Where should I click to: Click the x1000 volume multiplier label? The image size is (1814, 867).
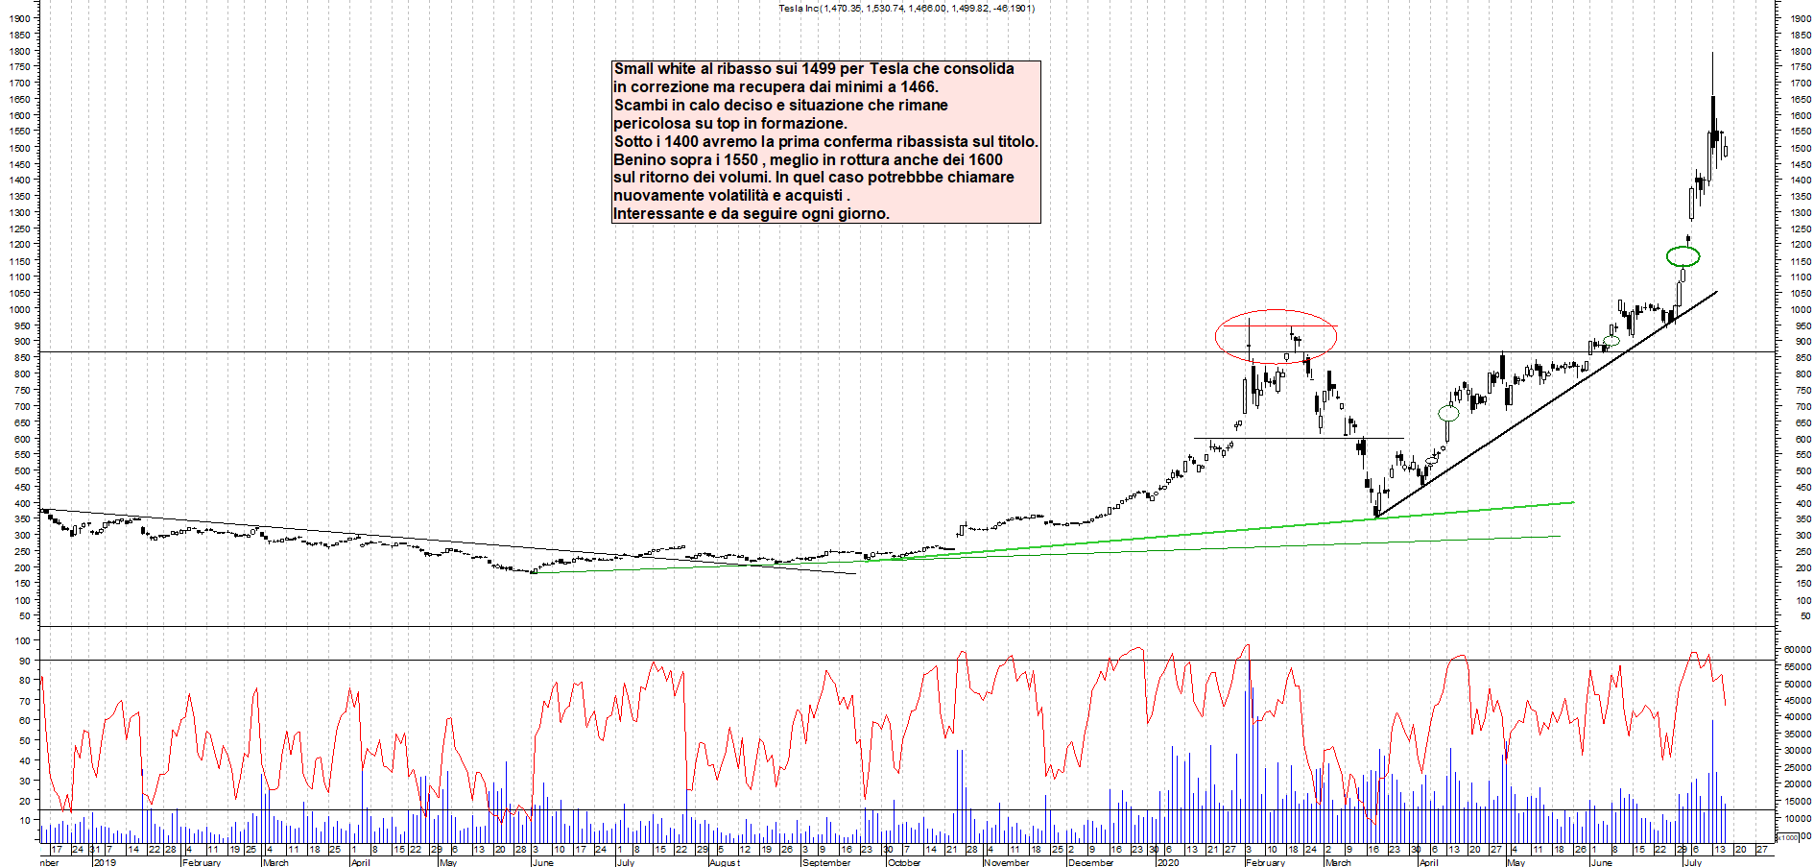pos(1788,837)
